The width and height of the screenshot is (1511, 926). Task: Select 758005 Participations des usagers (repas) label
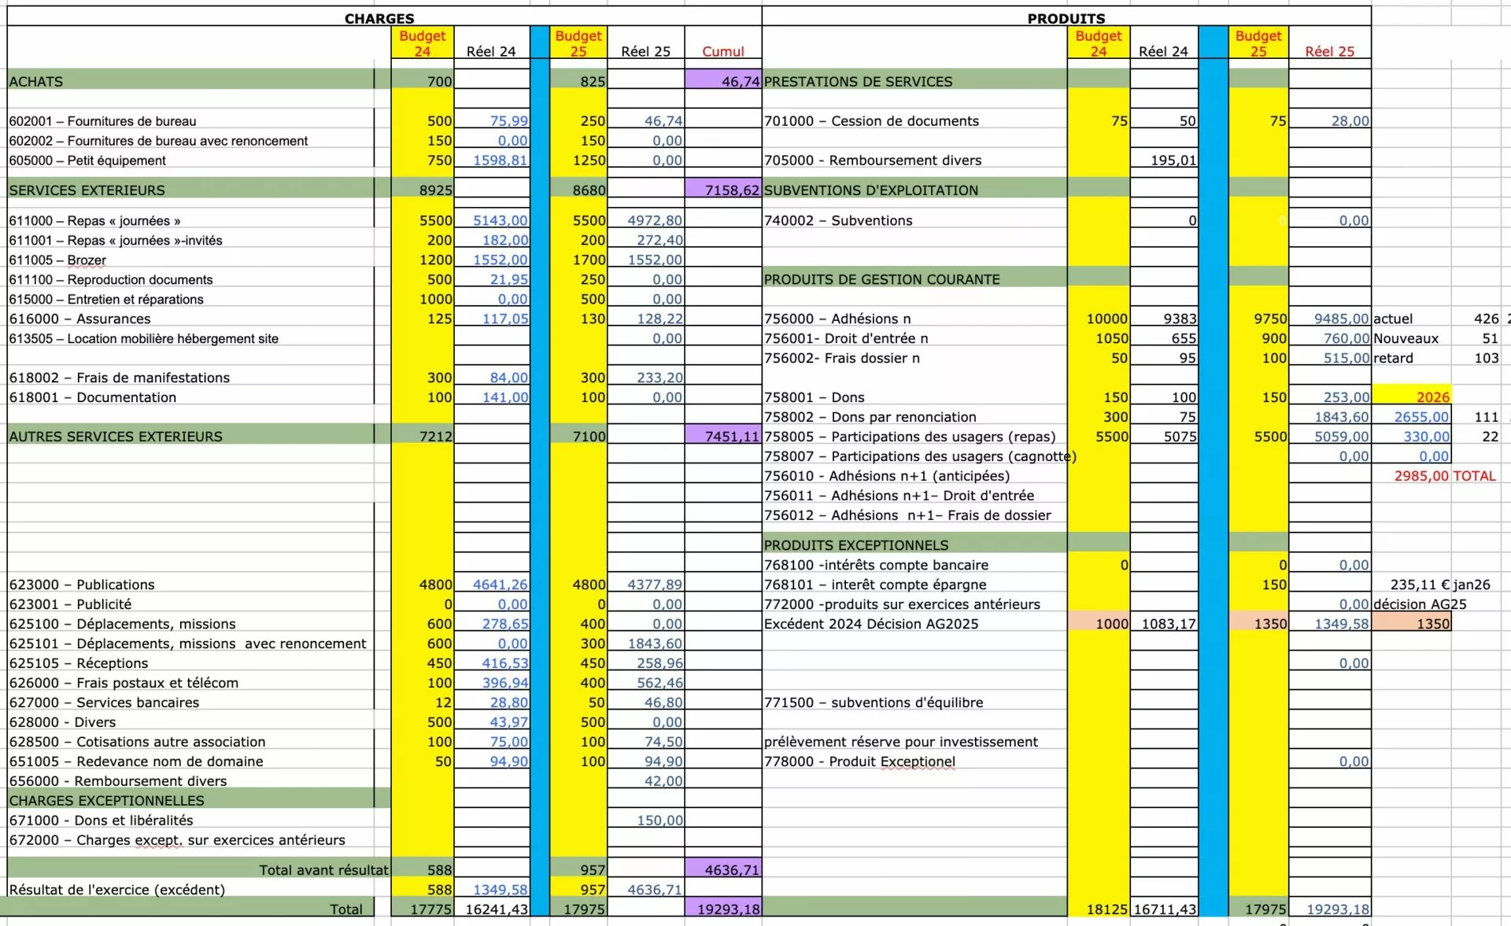909,437
